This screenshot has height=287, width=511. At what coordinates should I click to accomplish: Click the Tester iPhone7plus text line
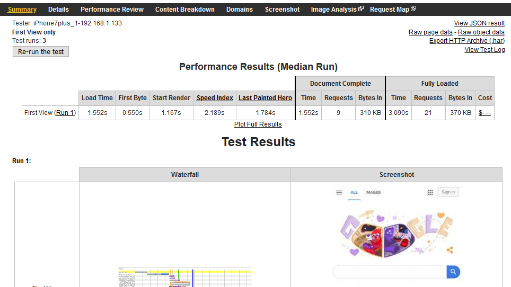click(67, 23)
